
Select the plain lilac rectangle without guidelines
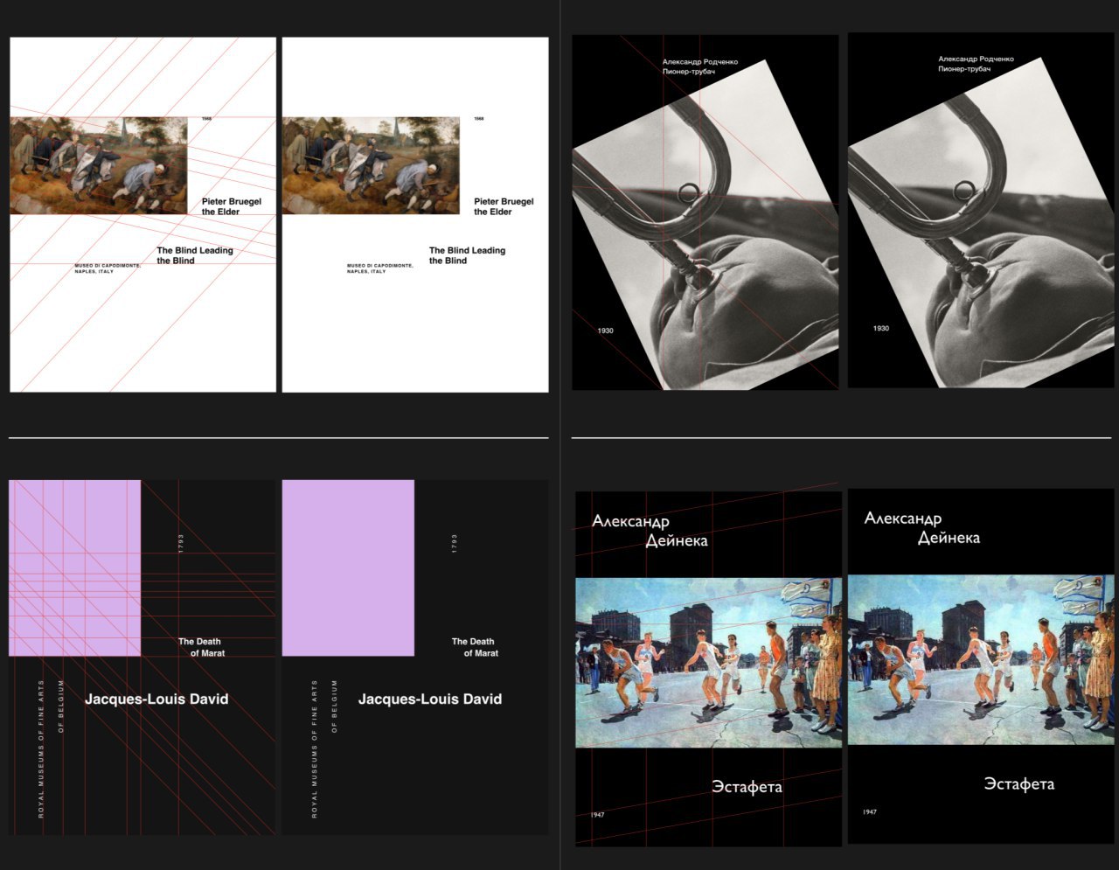tap(348, 568)
